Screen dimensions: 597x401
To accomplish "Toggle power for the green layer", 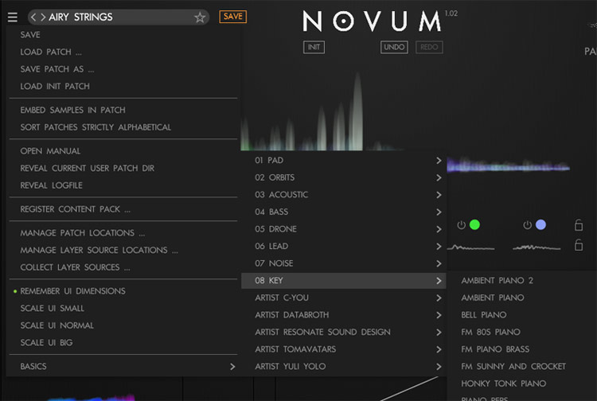I will click(462, 225).
